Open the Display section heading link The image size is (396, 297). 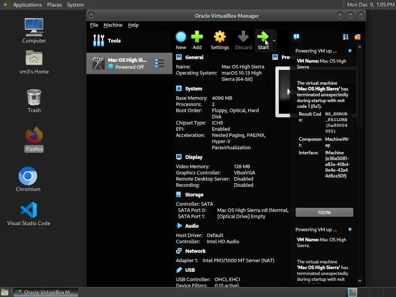pyautogui.click(x=194, y=157)
